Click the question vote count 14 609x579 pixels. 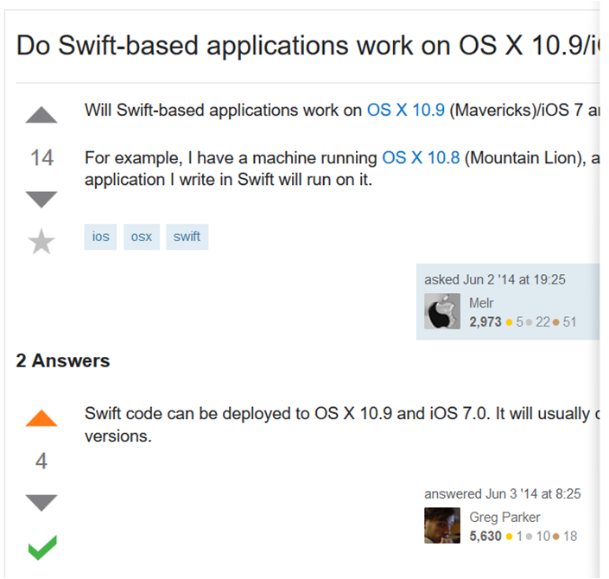[41, 158]
